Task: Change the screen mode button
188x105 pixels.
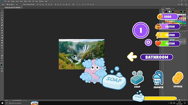Action: [x=2, y=71]
